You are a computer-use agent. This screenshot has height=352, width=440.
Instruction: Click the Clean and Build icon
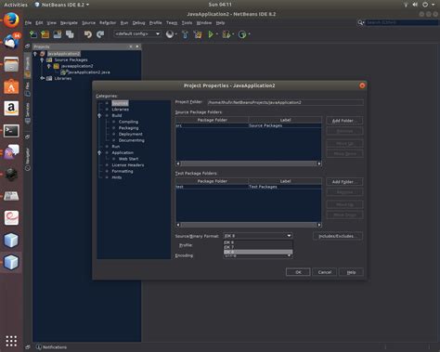[x=198, y=34]
